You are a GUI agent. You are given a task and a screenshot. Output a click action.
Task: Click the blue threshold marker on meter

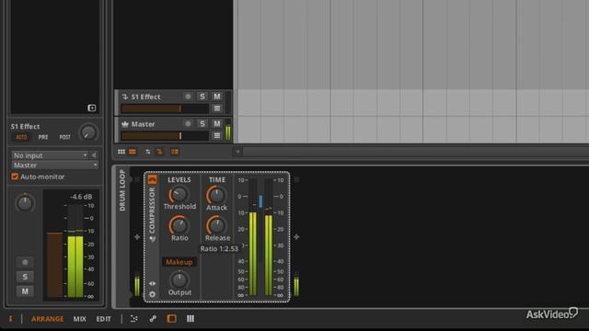point(260,200)
